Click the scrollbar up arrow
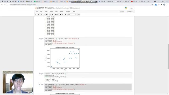The image size is (169, 95). pos(168,17)
